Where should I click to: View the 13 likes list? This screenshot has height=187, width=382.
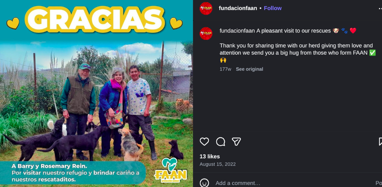[x=210, y=156]
